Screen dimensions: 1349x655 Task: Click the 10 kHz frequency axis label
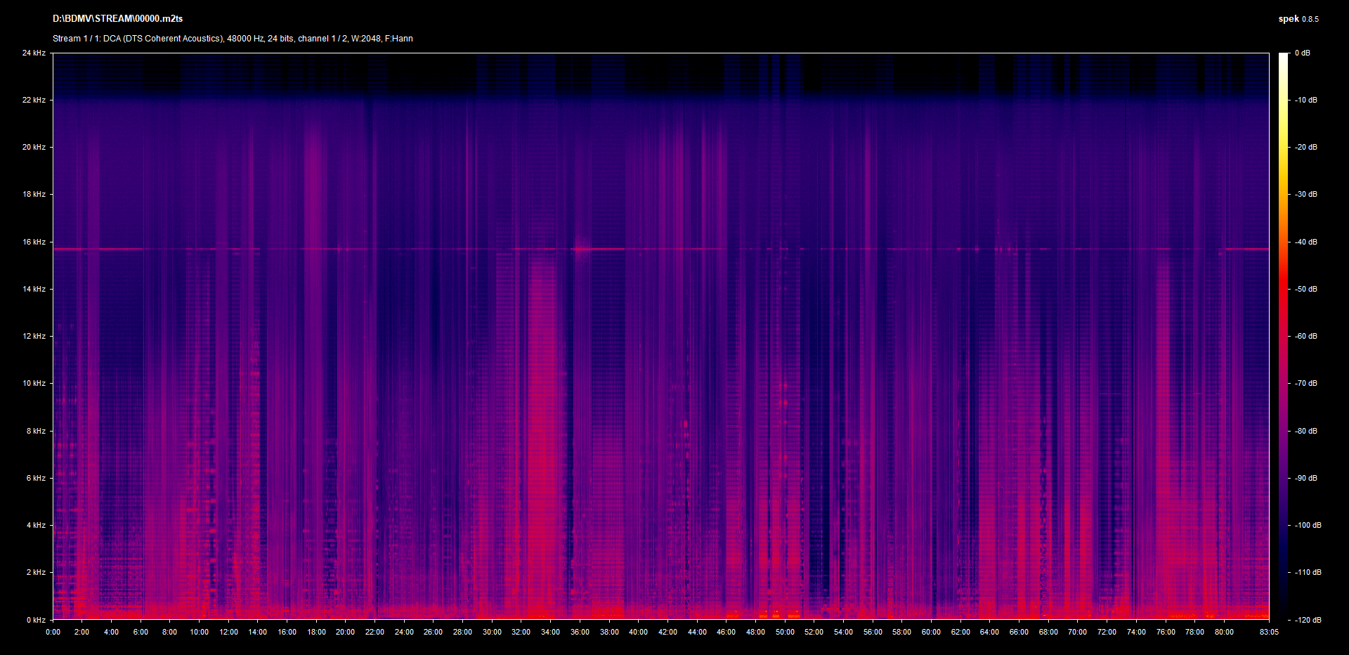pos(34,383)
